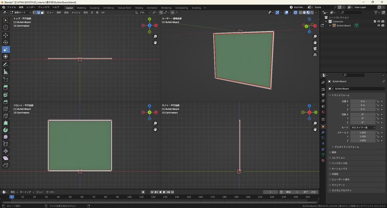The width and height of the screenshot is (387, 208).
Task: Hide BulletinBoard using its eye icon
Action: point(379,26)
